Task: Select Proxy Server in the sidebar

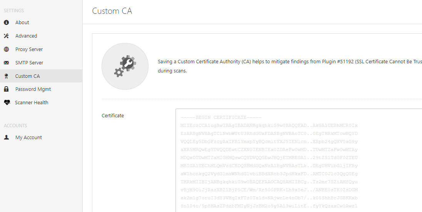Action: 29,49
